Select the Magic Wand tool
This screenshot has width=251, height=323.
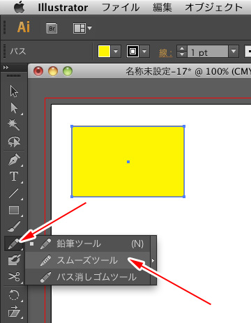tap(14, 124)
